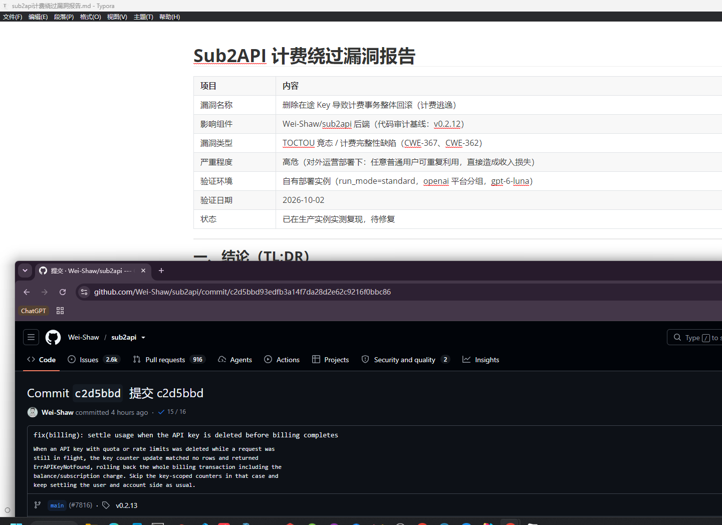View site information icon in address bar
The image size is (722, 525).
point(84,292)
